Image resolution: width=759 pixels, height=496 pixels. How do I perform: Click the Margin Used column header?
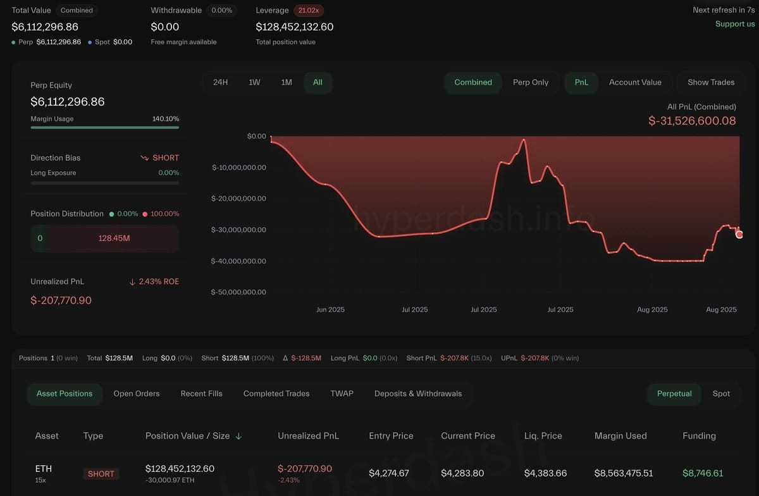click(x=620, y=436)
